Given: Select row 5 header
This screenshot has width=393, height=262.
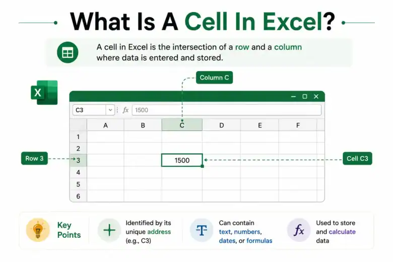Looking at the screenshot, I should click(x=78, y=184).
